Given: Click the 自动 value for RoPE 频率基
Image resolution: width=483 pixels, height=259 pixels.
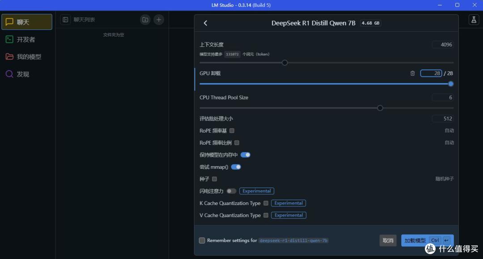Looking at the screenshot, I should tap(449, 131).
